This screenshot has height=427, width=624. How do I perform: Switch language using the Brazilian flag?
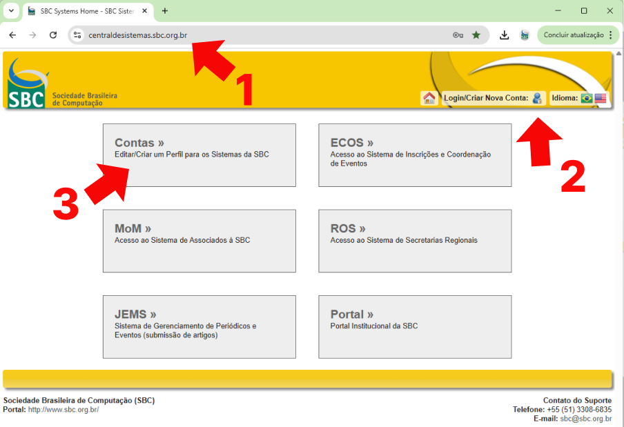587,98
